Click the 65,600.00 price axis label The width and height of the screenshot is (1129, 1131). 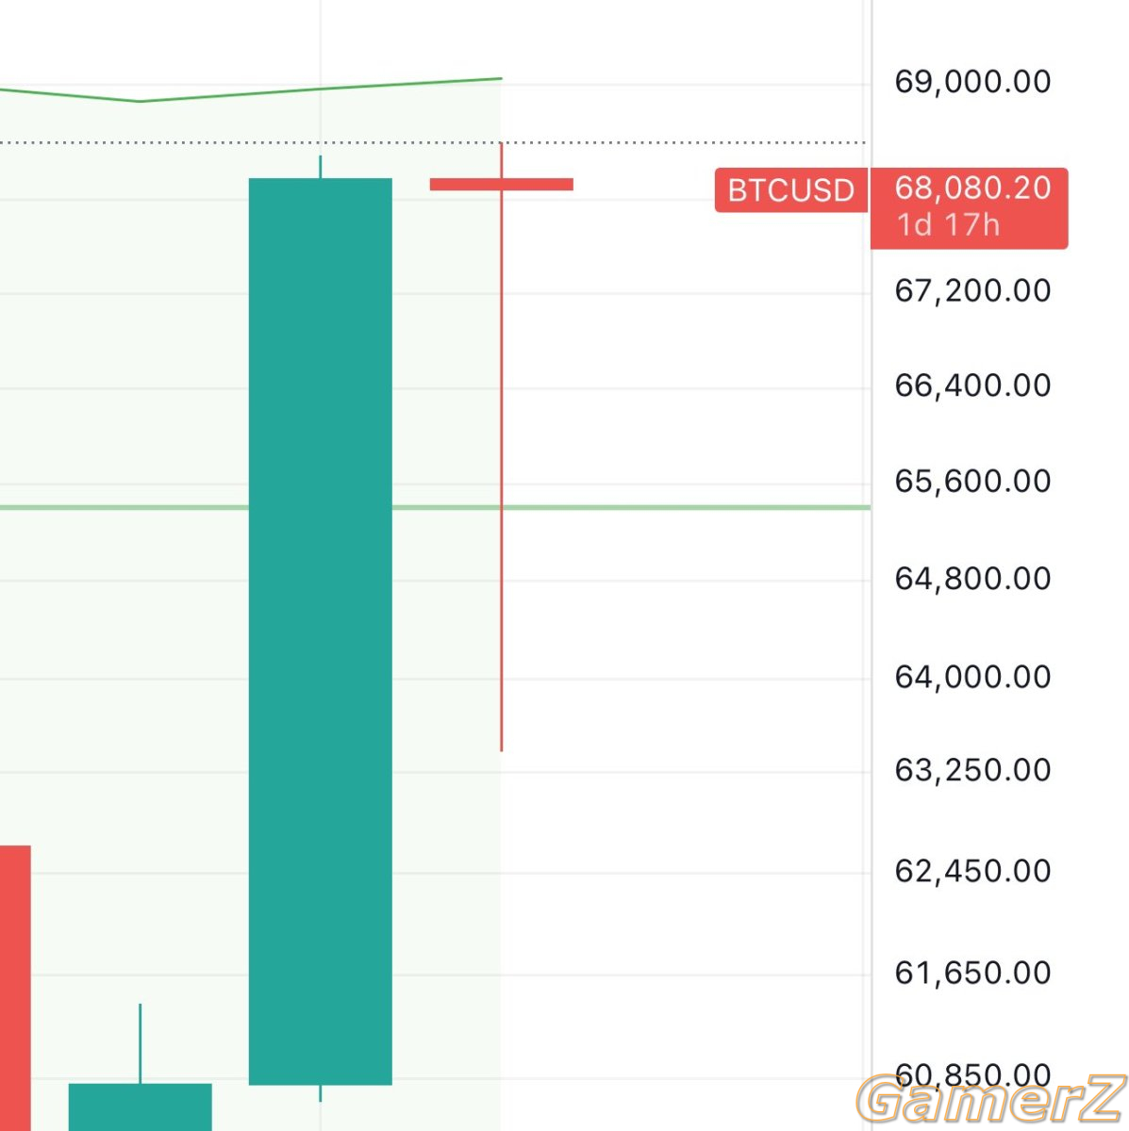coord(971,482)
